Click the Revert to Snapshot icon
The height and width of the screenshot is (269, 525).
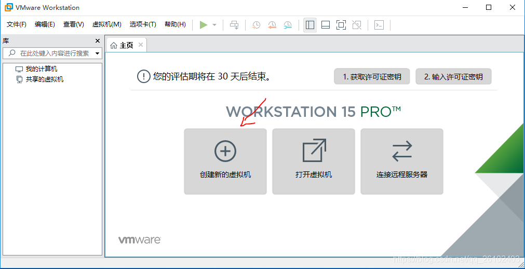pyautogui.click(x=272, y=25)
